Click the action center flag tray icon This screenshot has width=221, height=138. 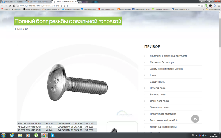point(200,135)
